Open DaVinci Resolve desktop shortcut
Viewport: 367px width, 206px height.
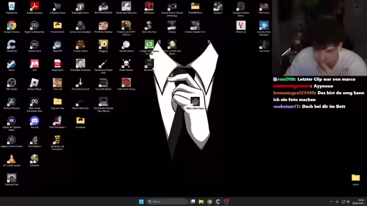(11, 103)
